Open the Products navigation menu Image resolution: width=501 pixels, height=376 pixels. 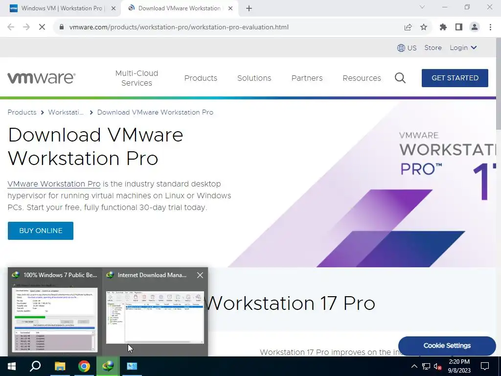coord(201,78)
